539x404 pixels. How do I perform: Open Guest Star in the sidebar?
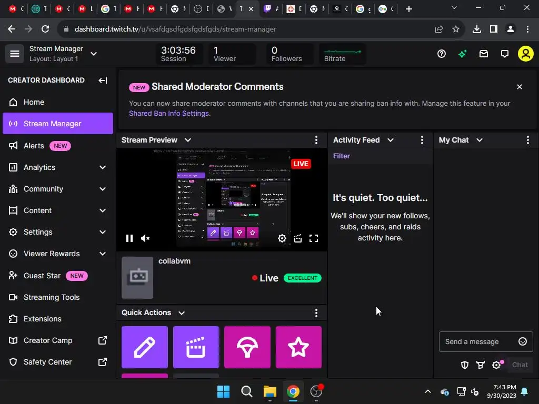[58, 276]
